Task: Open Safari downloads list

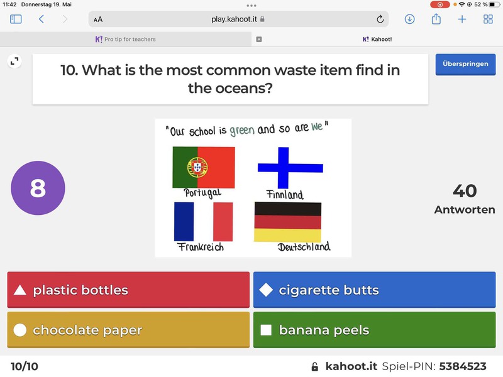Action: pyautogui.click(x=409, y=19)
